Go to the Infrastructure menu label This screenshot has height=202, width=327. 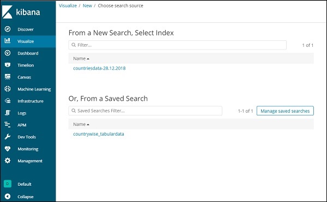(x=31, y=101)
